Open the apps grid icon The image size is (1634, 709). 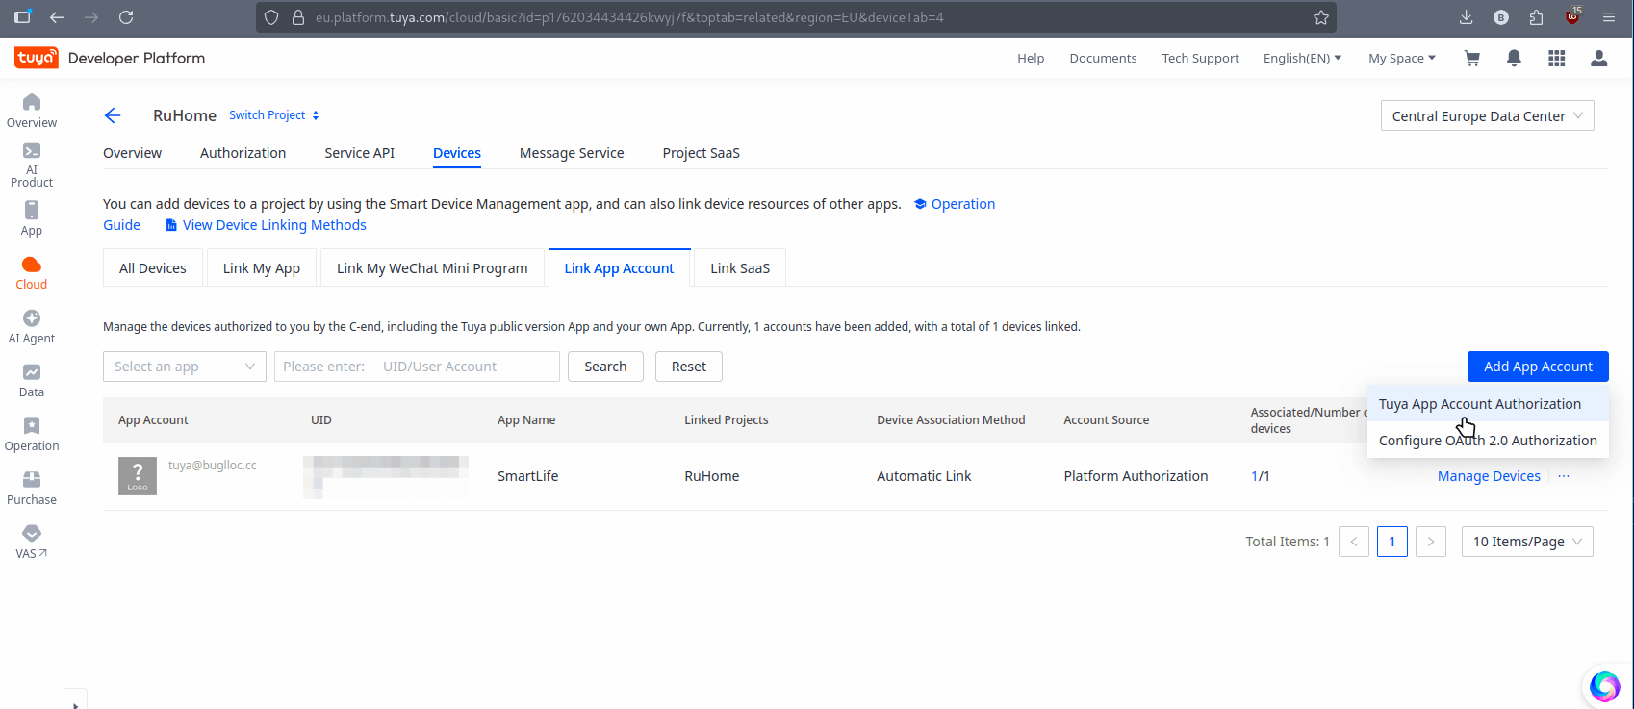coord(1556,59)
